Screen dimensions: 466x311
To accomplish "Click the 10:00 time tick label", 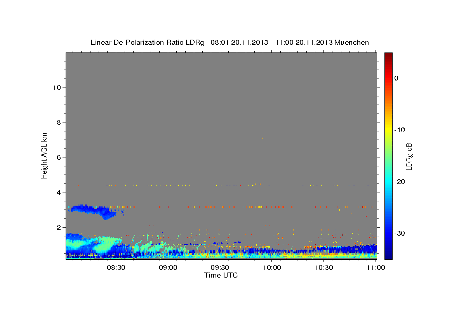I will [272, 267].
